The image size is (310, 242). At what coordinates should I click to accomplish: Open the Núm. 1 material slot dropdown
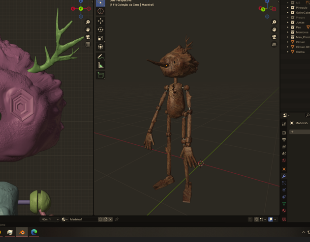point(49,219)
